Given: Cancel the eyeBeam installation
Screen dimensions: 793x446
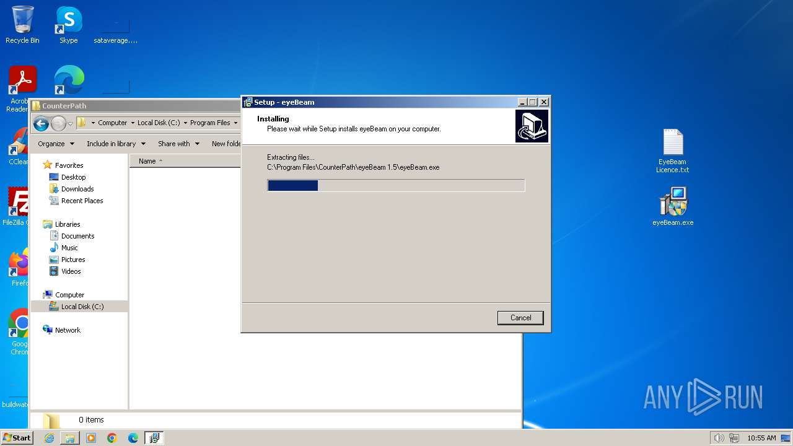Looking at the screenshot, I should (x=520, y=318).
